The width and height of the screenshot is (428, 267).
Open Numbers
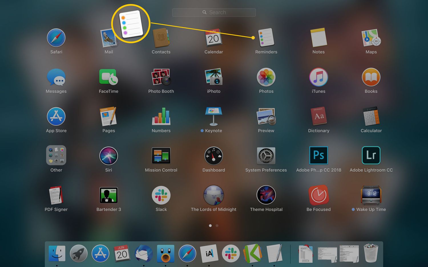click(161, 116)
